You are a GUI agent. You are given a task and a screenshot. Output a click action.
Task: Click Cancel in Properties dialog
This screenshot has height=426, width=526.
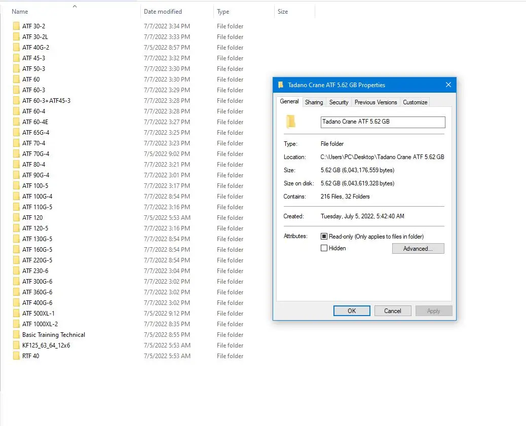point(393,311)
